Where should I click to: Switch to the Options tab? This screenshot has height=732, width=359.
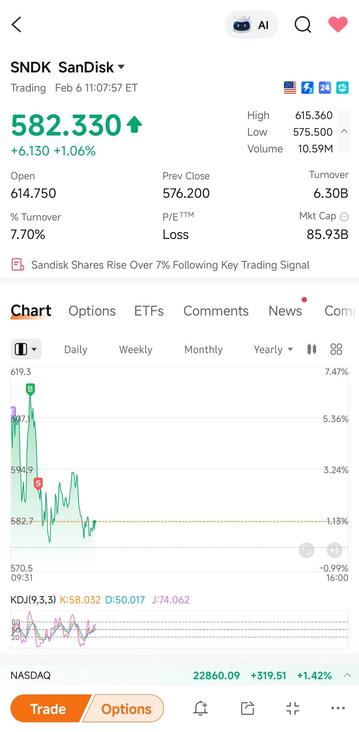click(x=92, y=311)
